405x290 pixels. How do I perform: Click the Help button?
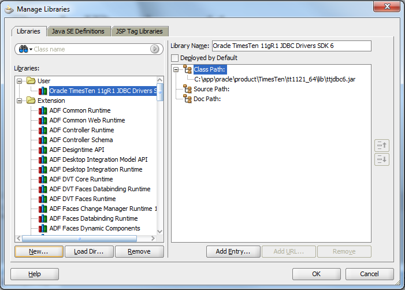tap(35, 274)
